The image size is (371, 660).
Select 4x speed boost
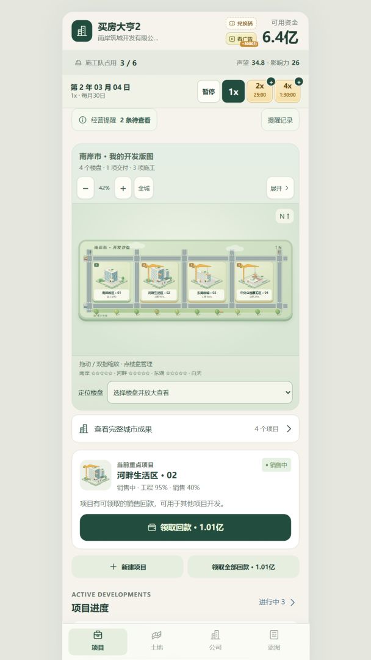[287, 91]
